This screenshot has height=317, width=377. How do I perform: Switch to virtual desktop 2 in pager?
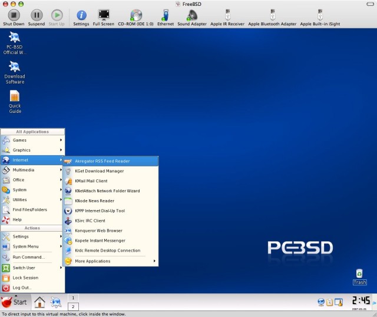[x=74, y=306]
